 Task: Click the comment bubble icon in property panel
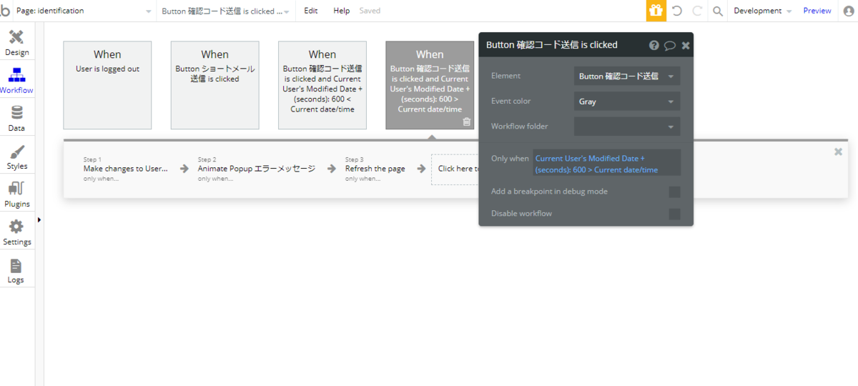click(670, 45)
